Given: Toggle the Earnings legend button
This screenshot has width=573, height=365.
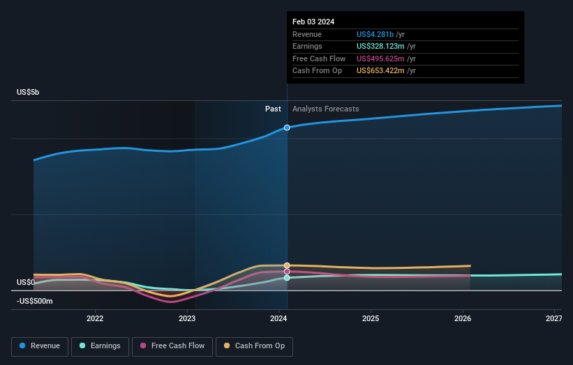Looking at the screenshot, I should (100, 346).
